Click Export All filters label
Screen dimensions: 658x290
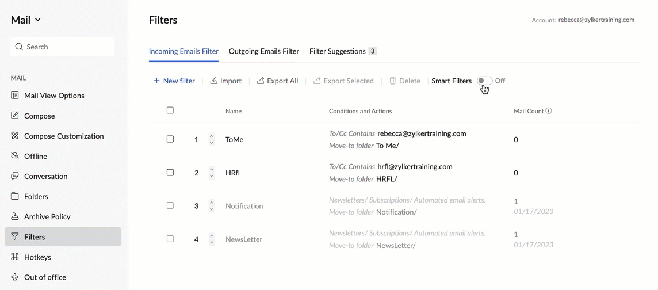click(x=283, y=81)
